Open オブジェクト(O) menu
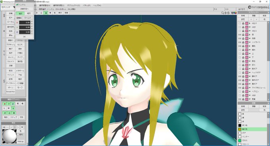The image size is (270, 146). (73, 5)
